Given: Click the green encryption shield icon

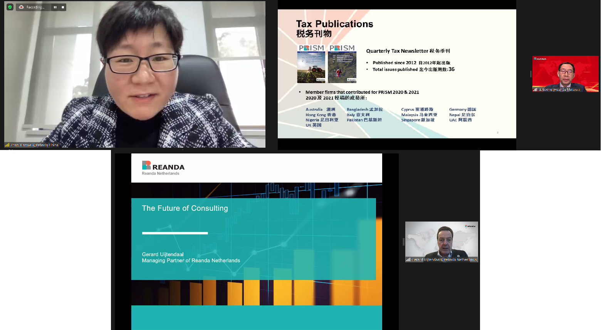Looking at the screenshot, I should point(10,7).
